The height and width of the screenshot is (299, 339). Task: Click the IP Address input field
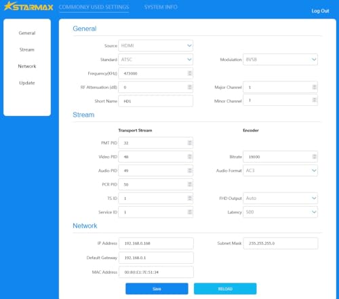tap(156, 243)
